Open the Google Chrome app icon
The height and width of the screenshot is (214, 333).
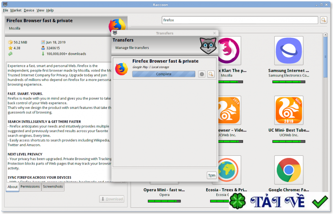[288, 170]
